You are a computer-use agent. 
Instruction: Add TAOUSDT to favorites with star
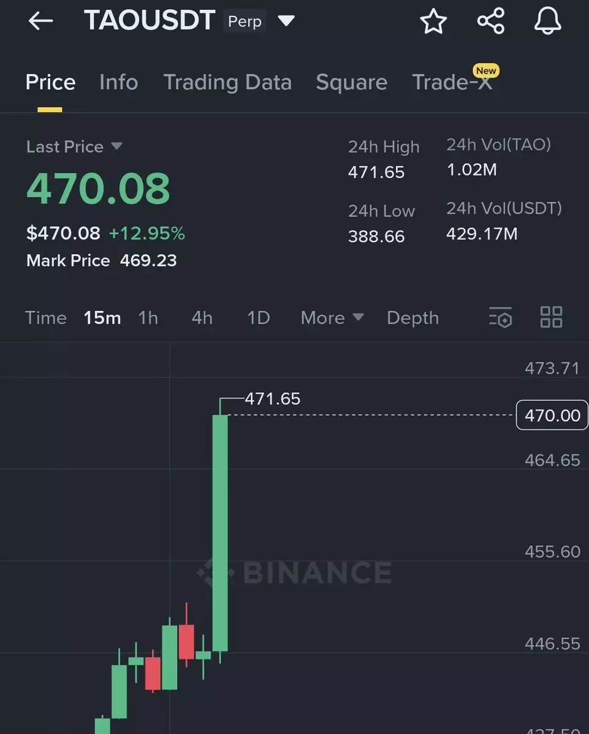coord(433,21)
